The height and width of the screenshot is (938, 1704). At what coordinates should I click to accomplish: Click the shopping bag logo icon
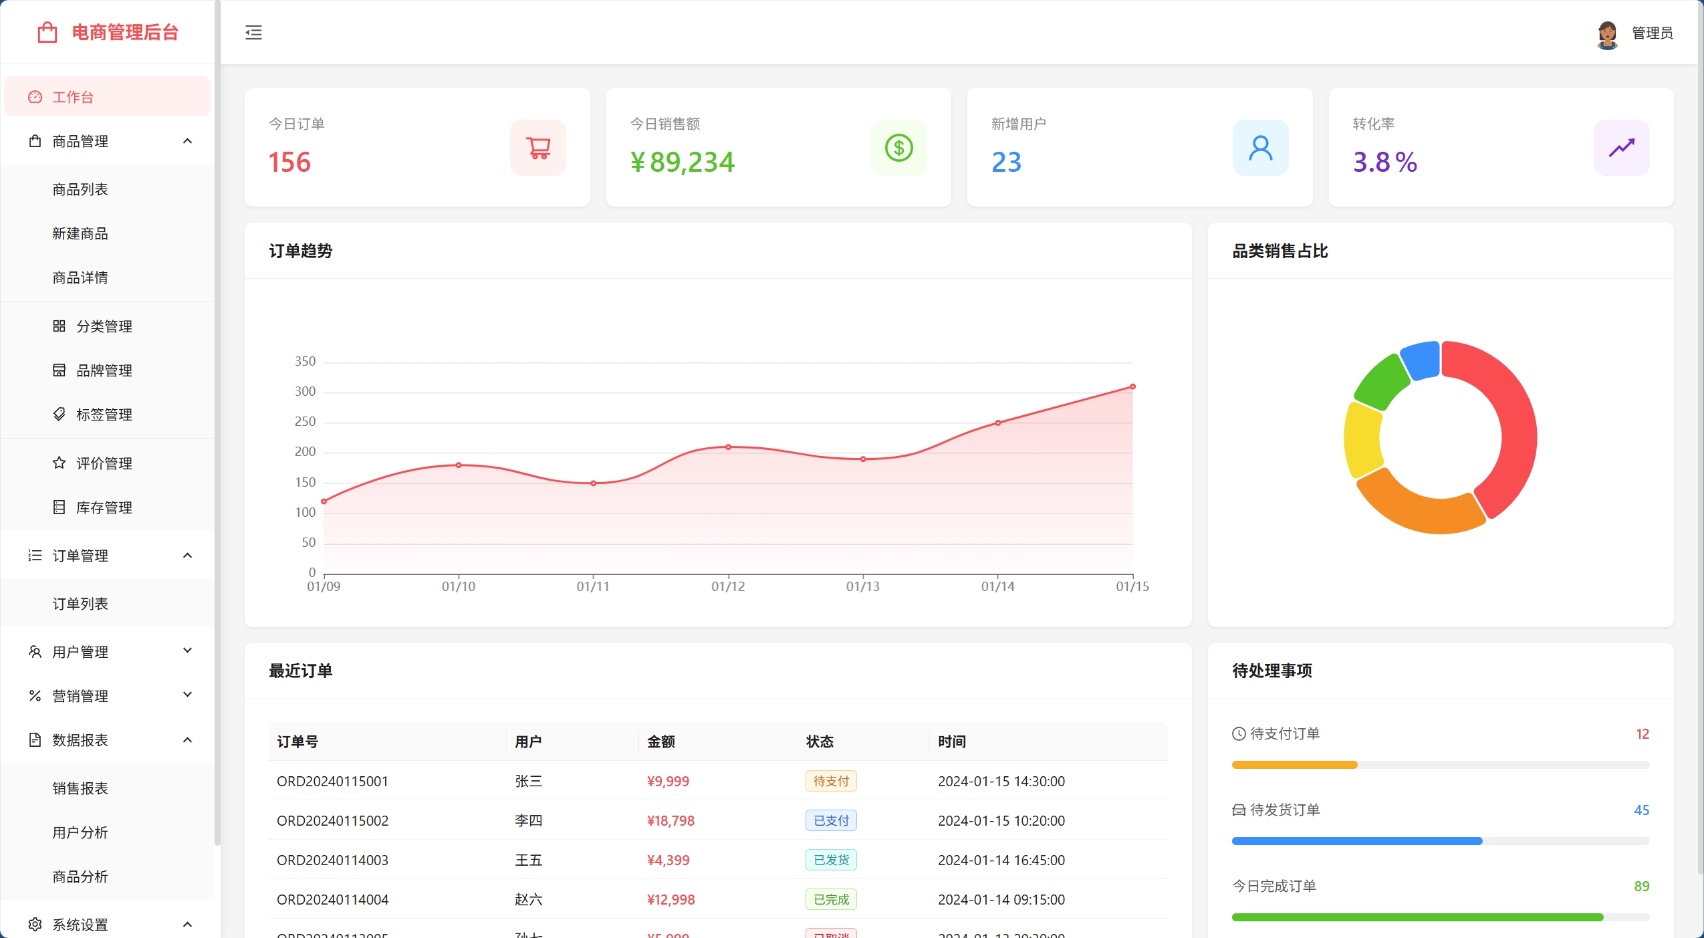[x=47, y=32]
